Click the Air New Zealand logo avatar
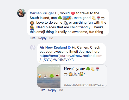 (x=33, y=48)
